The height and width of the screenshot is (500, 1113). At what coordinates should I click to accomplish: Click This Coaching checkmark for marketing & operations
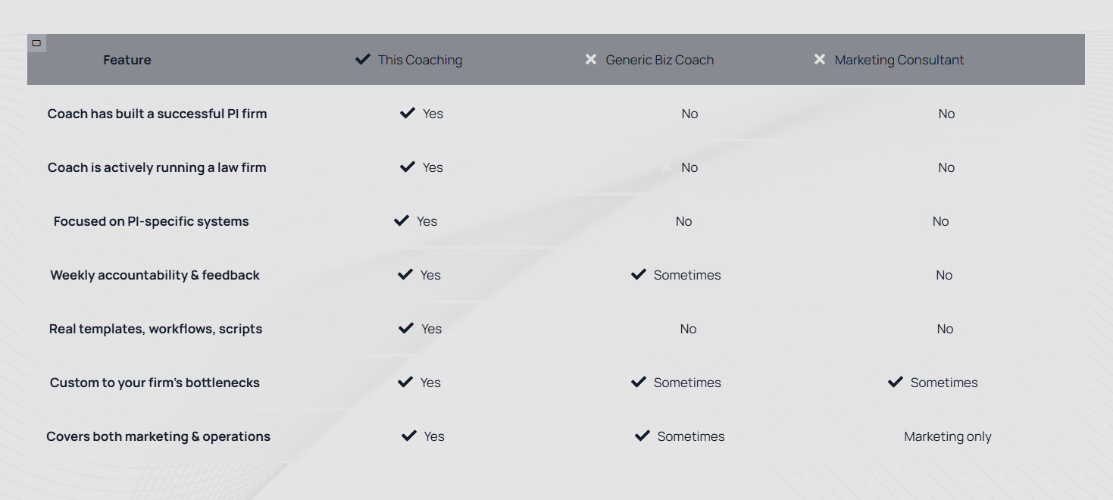click(x=409, y=436)
